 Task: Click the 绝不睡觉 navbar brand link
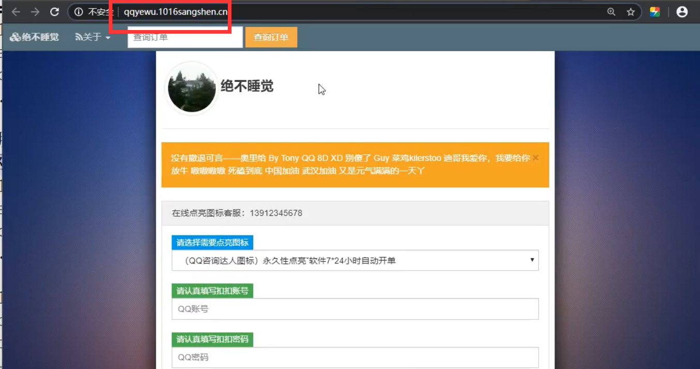35,37
